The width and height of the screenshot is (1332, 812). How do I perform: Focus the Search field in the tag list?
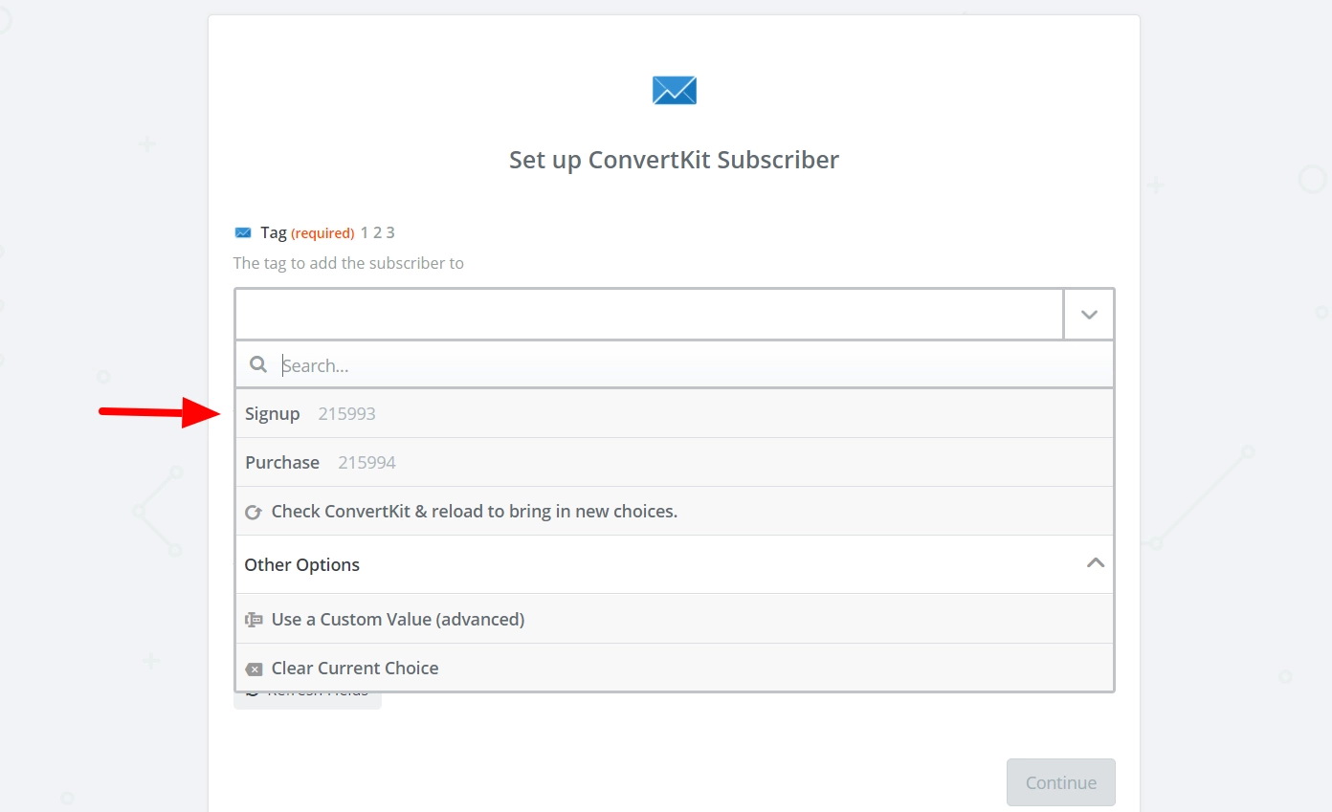tap(675, 364)
